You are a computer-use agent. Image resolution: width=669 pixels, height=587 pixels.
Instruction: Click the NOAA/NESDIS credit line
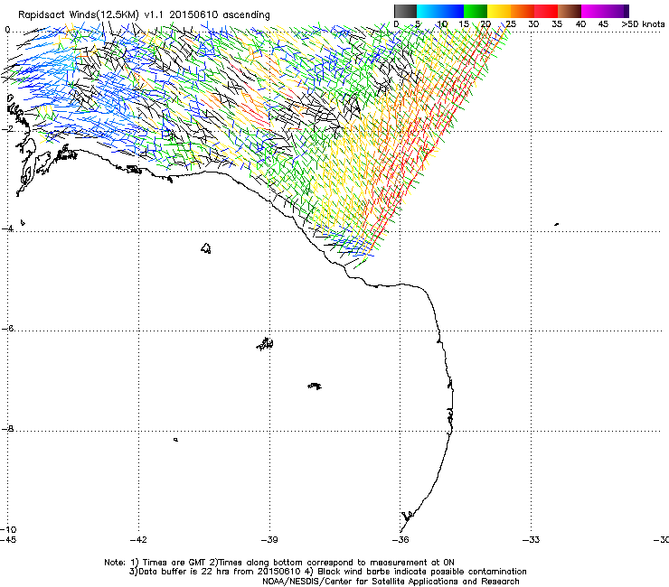pyautogui.click(x=391, y=582)
